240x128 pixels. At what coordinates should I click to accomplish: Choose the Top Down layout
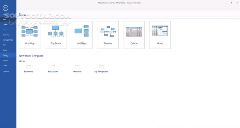[x=56, y=35]
